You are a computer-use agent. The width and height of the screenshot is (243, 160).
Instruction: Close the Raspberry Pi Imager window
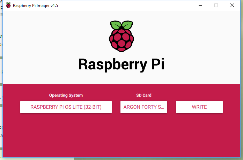click(232, 6)
